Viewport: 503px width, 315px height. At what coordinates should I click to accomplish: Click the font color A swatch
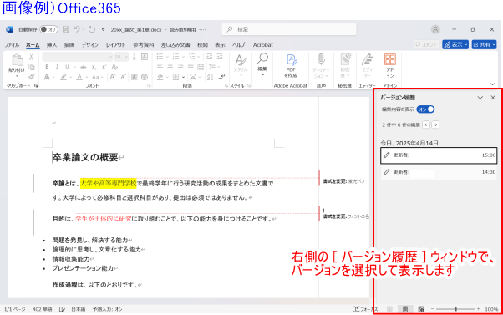tap(79, 77)
